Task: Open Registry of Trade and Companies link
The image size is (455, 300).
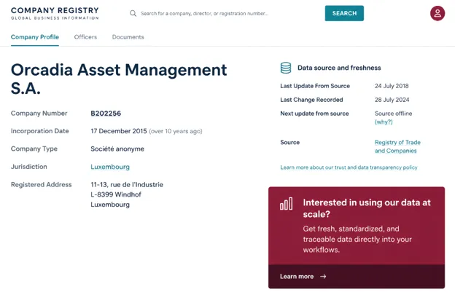Action: (397, 146)
